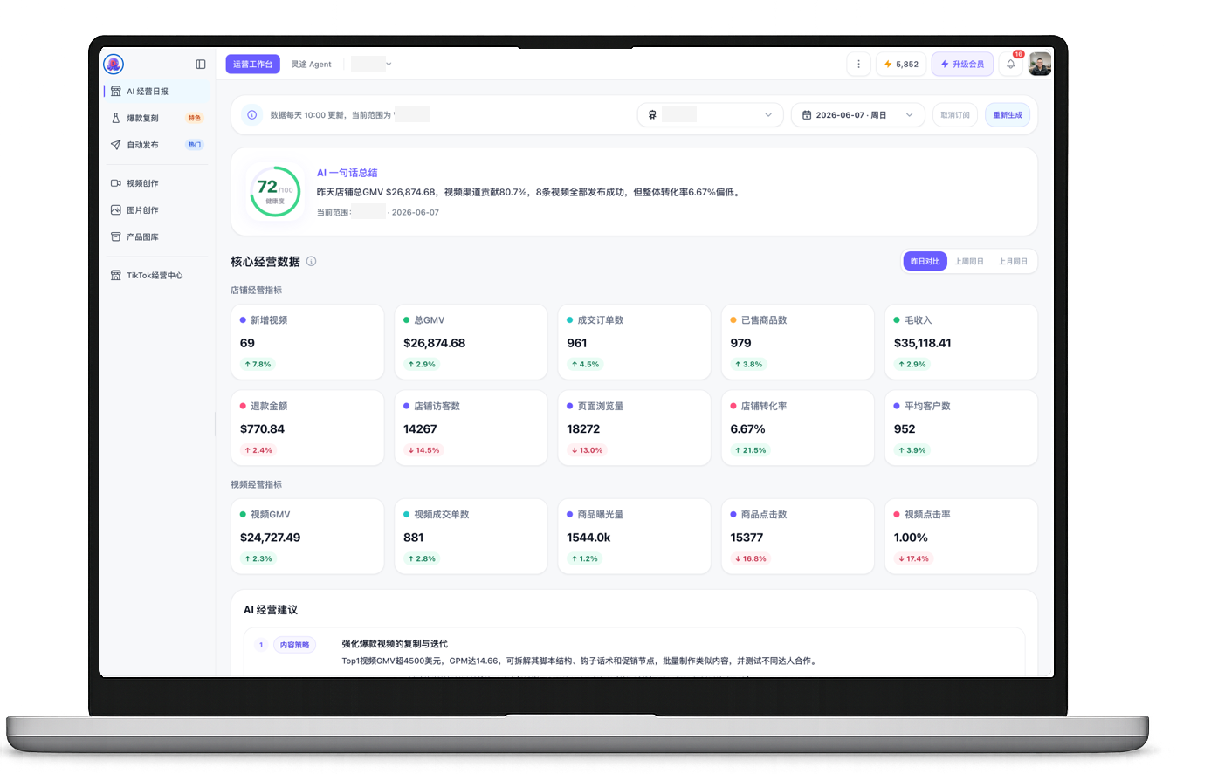Click the info icon beside 数据每天 10:00 更新
1211x774 pixels.
[252, 114]
